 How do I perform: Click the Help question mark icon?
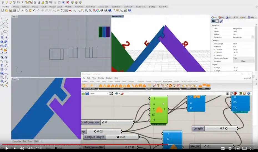click(x=130, y=10)
